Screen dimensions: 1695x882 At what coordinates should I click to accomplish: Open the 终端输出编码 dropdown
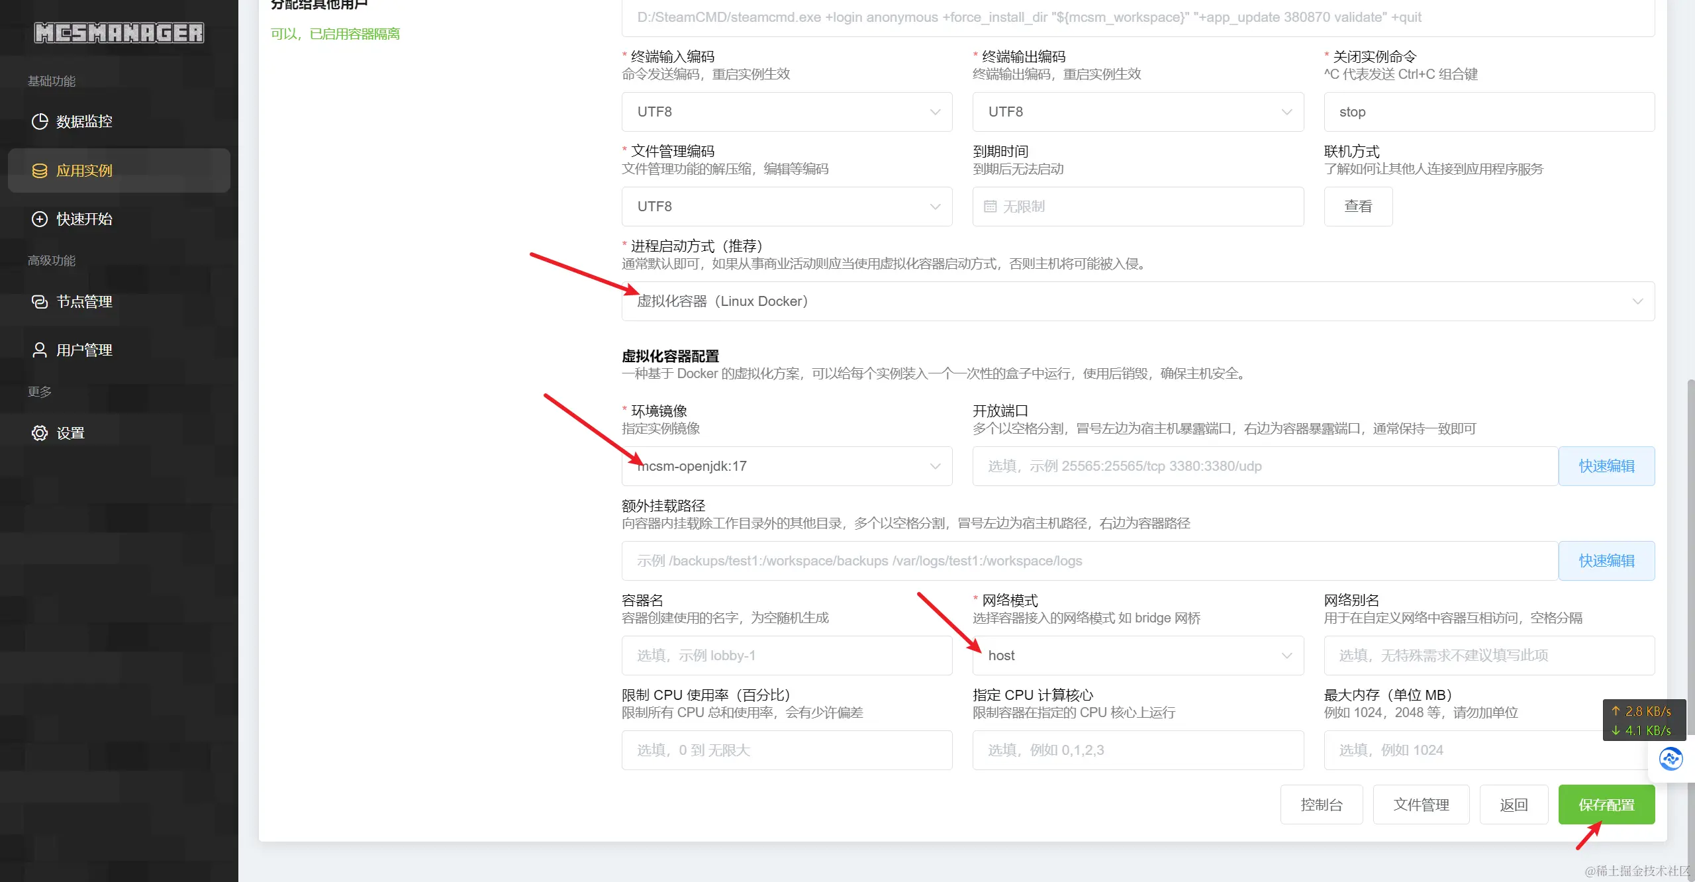tap(1138, 112)
